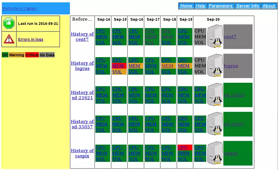Click the Help navigation button

point(200,6)
